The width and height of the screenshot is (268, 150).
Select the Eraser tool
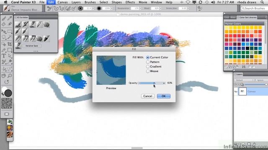pos(10,24)
